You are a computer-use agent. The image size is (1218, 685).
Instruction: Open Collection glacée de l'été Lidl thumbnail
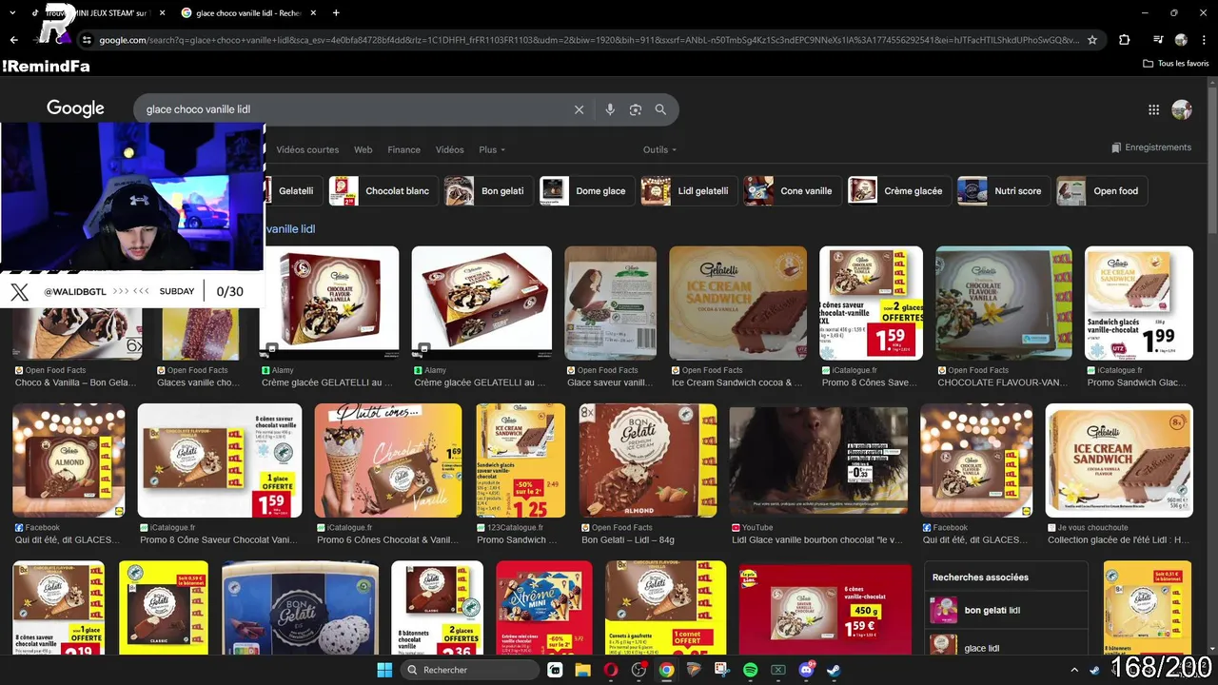pos(1119,460)
